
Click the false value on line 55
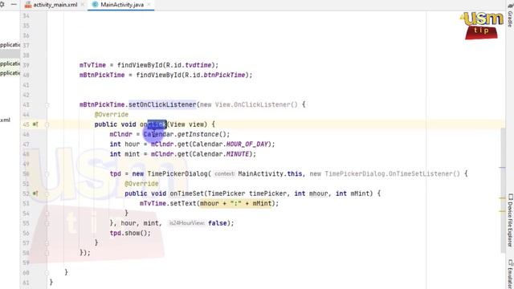click(218, 223)
